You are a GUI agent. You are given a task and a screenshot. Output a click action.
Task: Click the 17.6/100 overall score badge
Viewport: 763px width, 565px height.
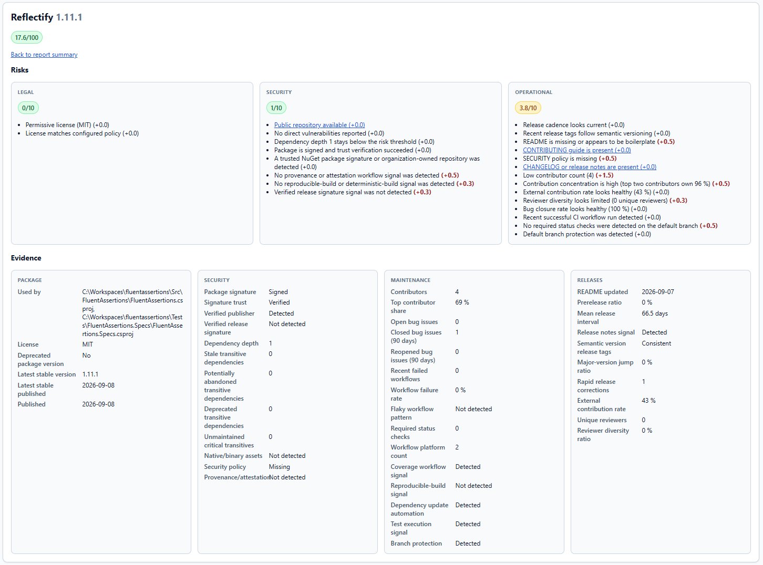click(x=27, y=38)
